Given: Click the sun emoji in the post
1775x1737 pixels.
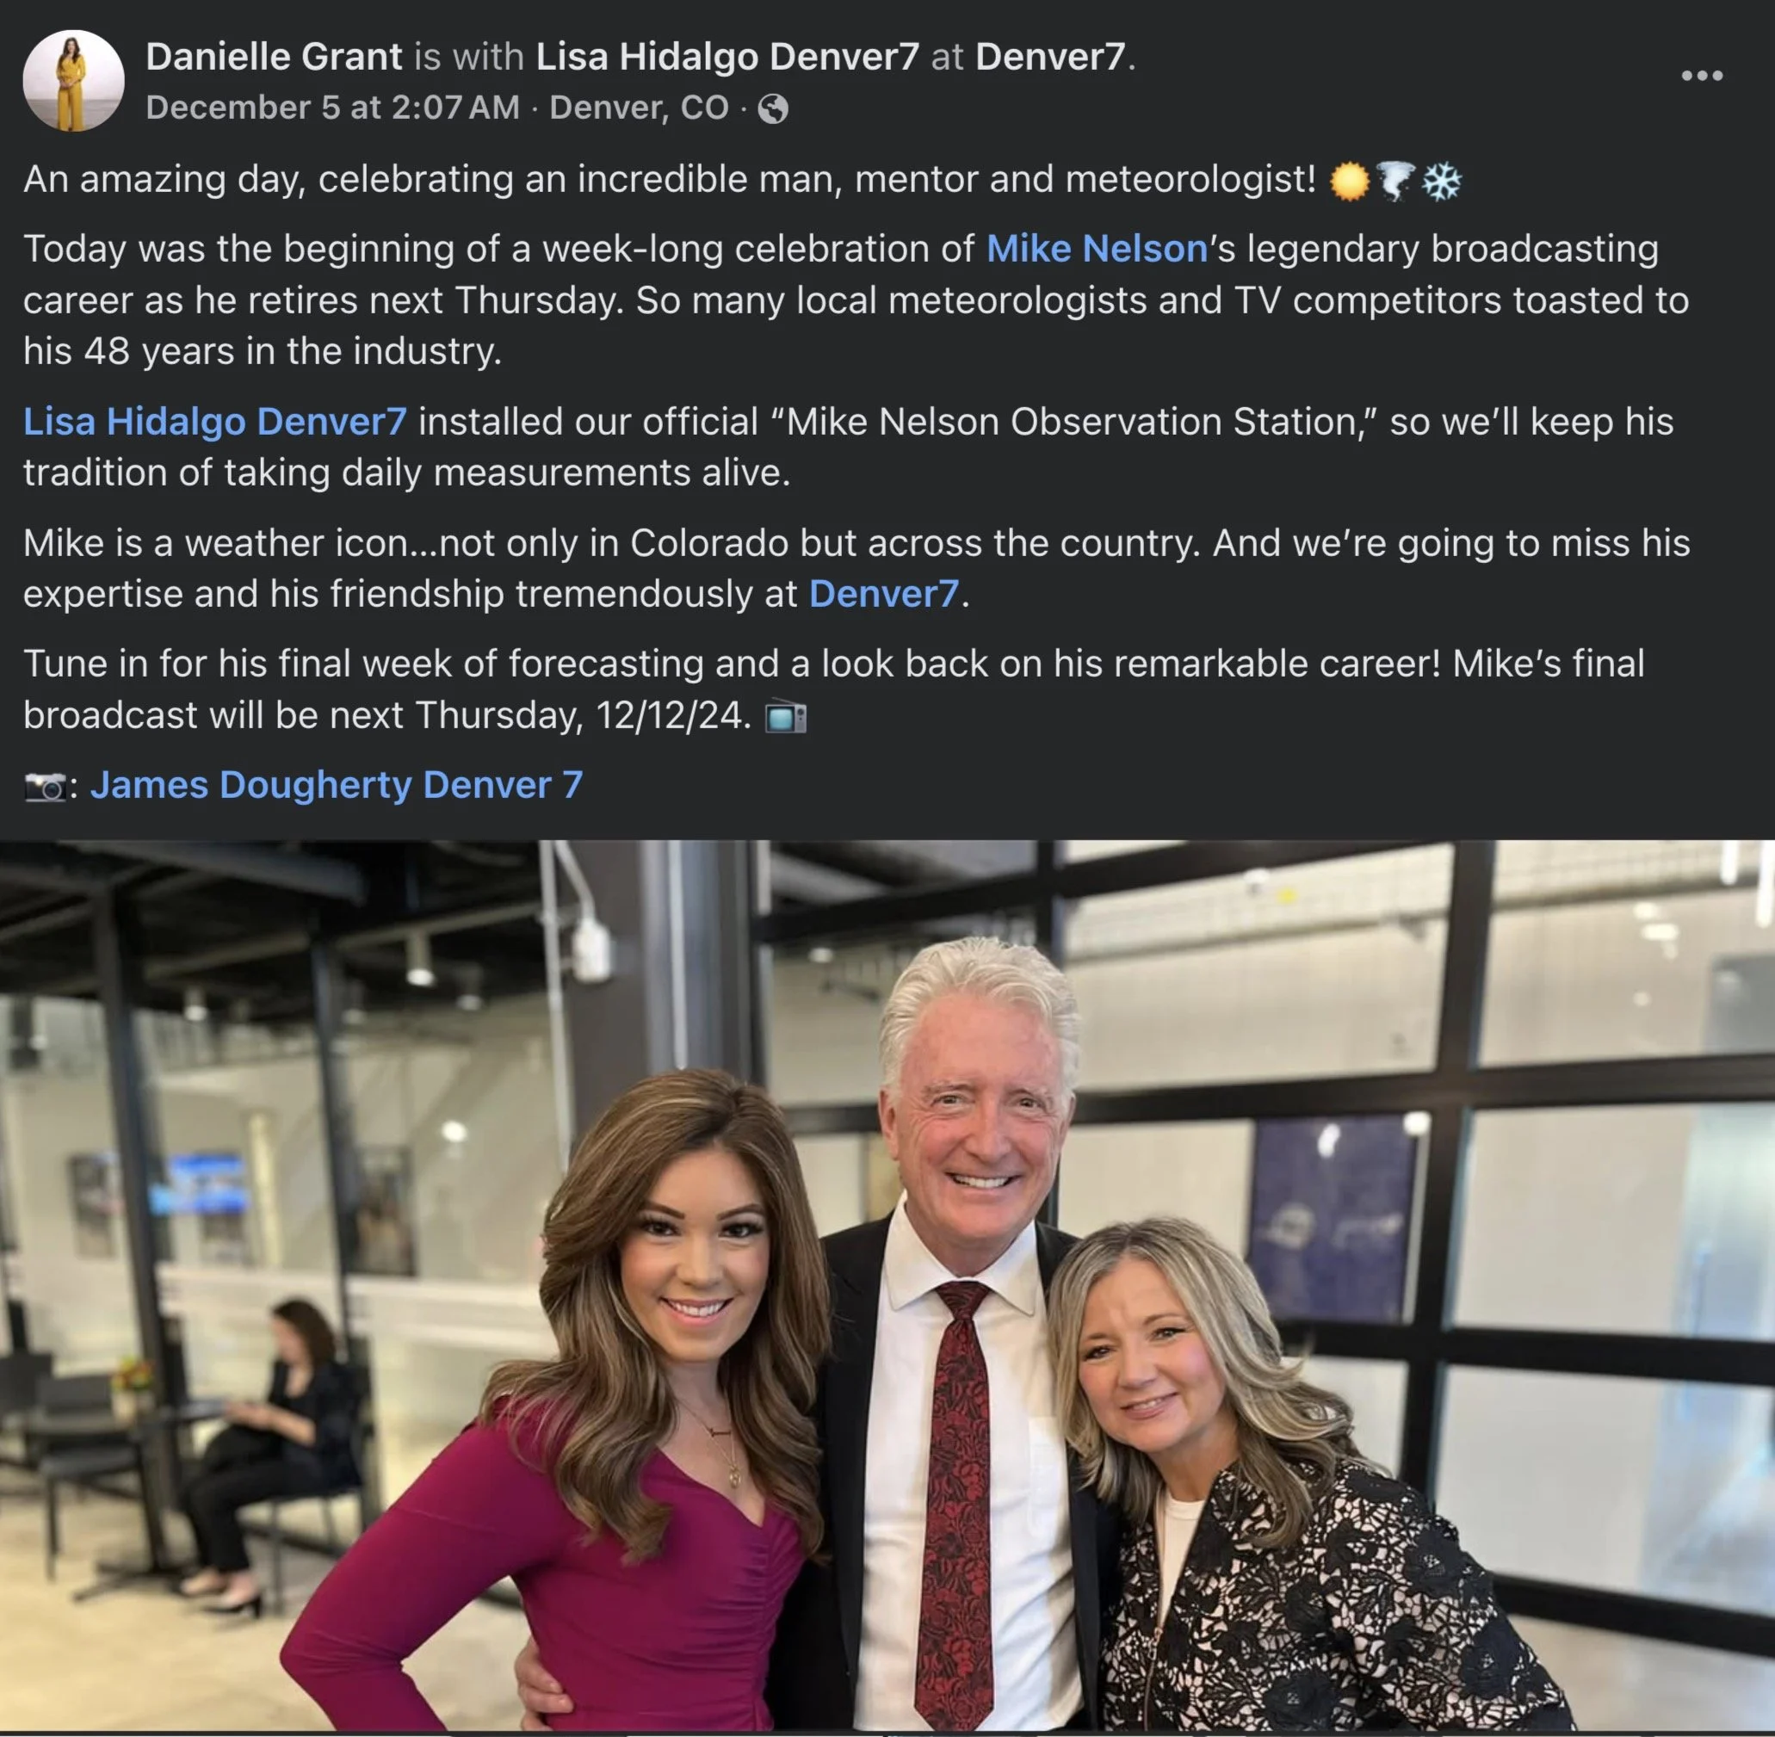Looking at the screenshot, I should tap(1349, 181).
